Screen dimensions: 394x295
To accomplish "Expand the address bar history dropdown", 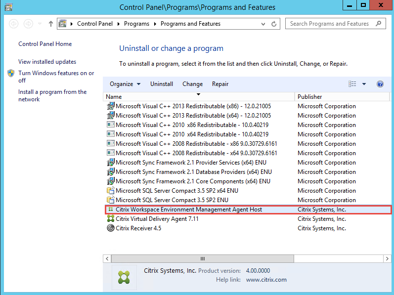I will [x=263, y=24].
